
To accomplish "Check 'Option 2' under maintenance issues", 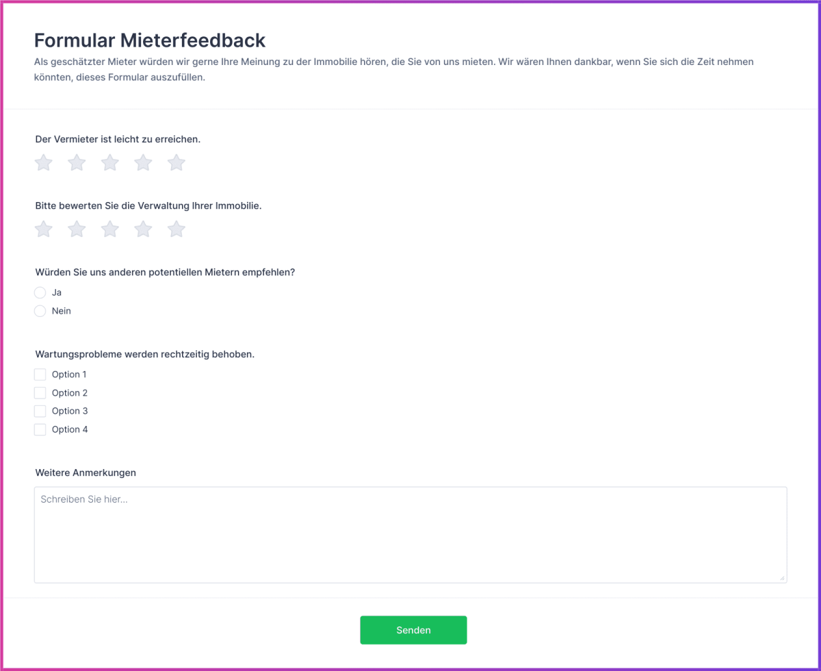I will coord(40,392).
